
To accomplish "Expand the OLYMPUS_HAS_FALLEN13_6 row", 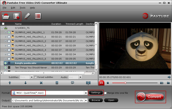I will pyautogui.click(x=6, y=59).
